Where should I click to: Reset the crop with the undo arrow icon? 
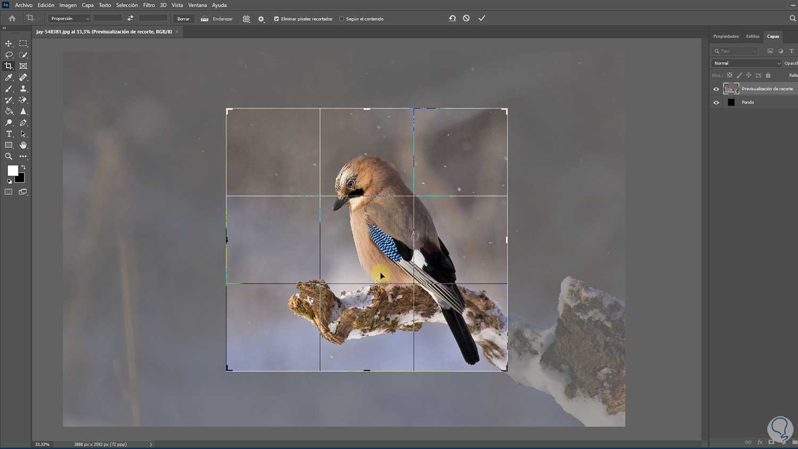pyautogui.click(x=452, y=18)
